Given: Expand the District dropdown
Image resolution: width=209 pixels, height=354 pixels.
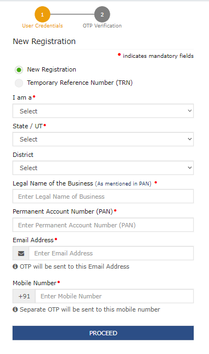Looking at the screenshot, I should pyautogui.click(x=103, y=168).
